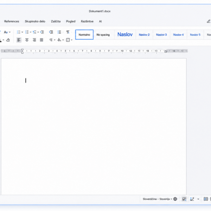Open the shading color dropdown
This screenshot has width=211, height=211.
(63, 40)
